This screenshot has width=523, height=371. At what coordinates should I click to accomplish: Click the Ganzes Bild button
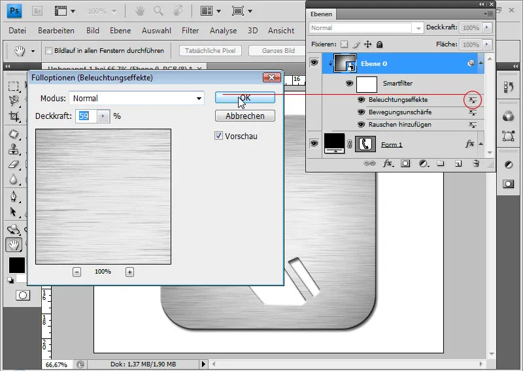tap(278, 51)
